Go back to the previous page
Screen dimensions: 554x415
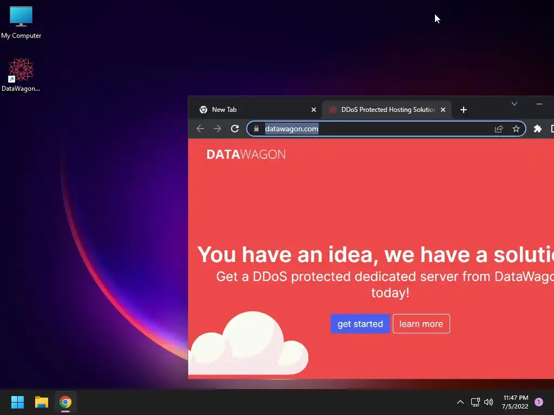pyautogui.click(x=200, y=129)
